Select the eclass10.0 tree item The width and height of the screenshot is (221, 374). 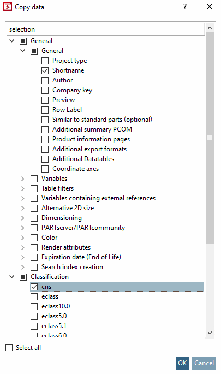[56, 306]
